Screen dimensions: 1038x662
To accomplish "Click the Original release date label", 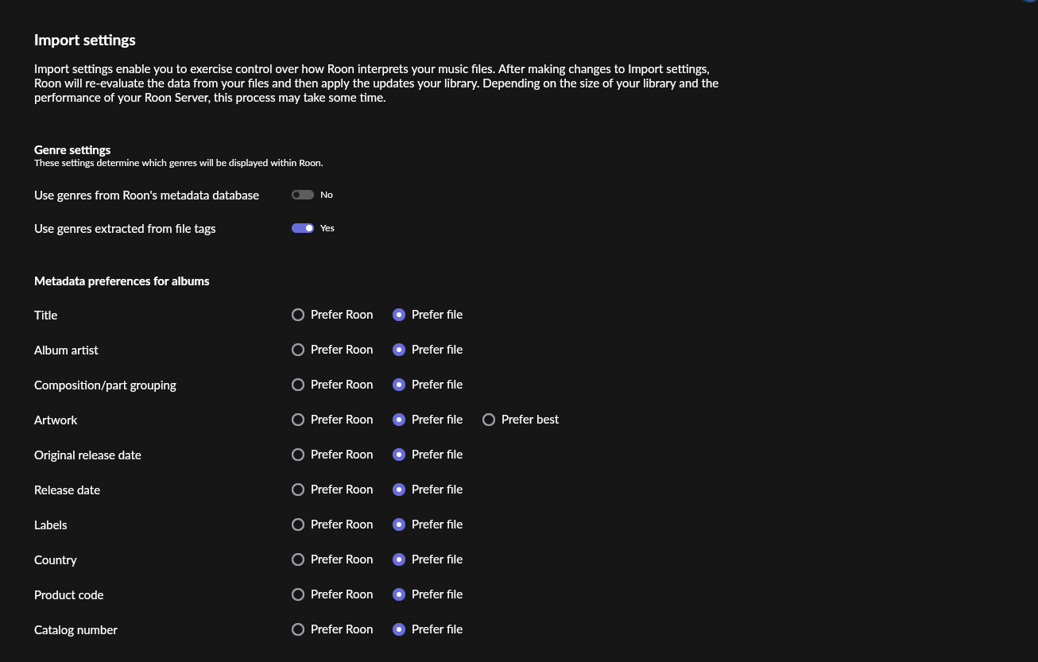I will pos(87,455).
